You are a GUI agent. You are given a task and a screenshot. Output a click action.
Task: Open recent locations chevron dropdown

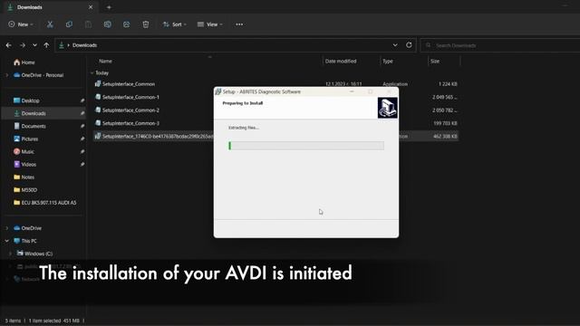pyautogui.click(x=34, y=45)
